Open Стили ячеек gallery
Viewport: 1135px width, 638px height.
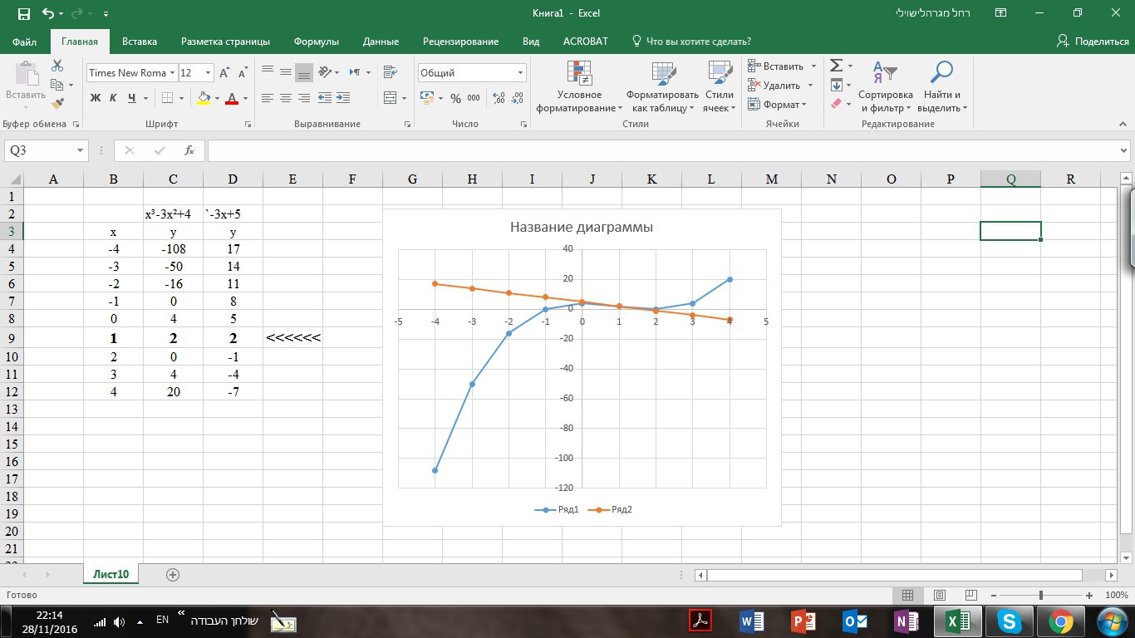[x=719, y=87]
